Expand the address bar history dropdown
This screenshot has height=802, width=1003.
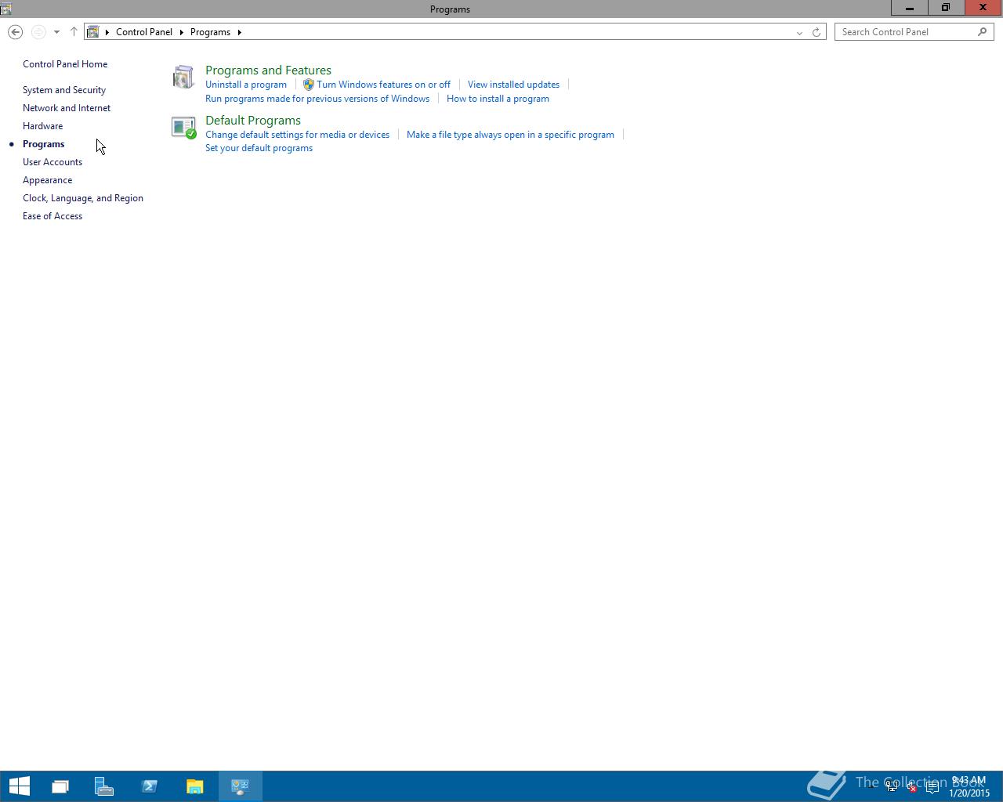(x=799, y=32)
